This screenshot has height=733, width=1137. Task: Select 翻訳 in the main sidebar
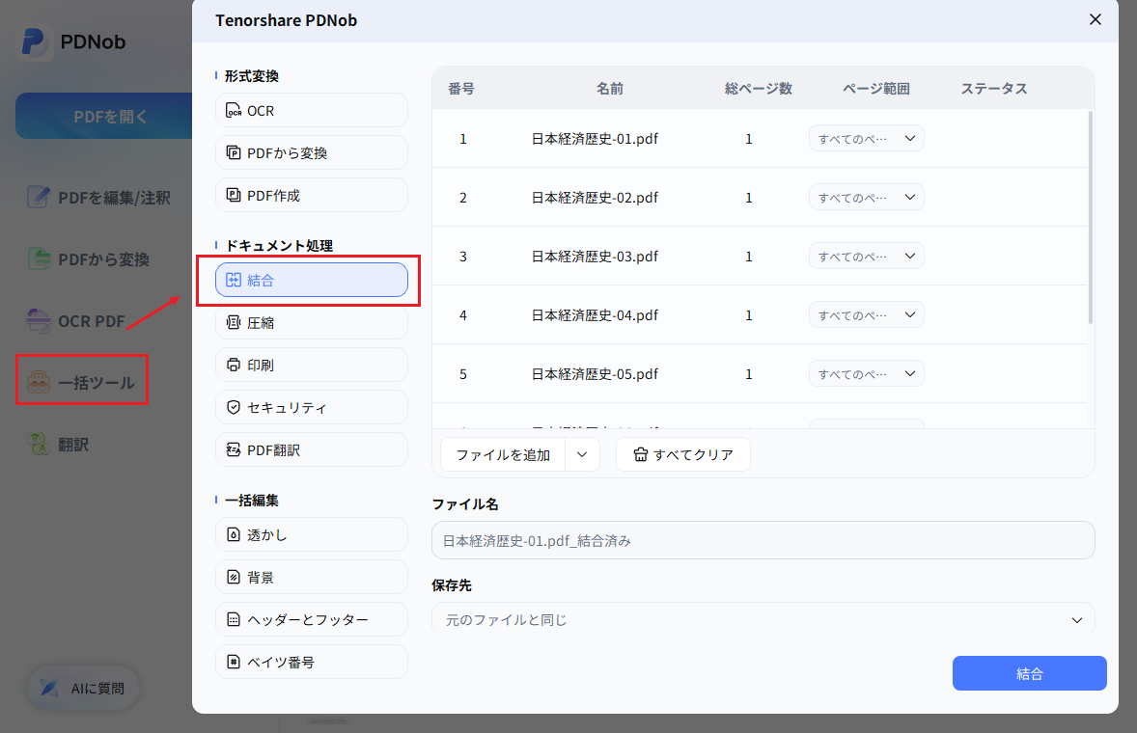tap(58, 444)
